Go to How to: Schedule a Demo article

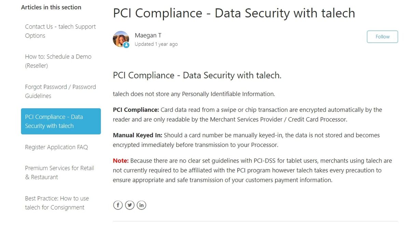tap(58, 61)
